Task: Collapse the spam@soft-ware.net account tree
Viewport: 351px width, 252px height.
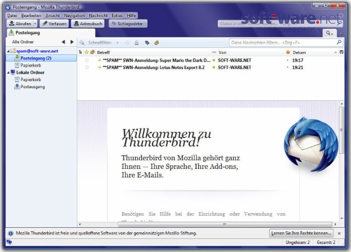Action: coord(8,51)
